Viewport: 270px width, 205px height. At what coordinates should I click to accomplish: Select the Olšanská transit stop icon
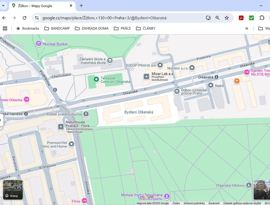coord(217,77)
